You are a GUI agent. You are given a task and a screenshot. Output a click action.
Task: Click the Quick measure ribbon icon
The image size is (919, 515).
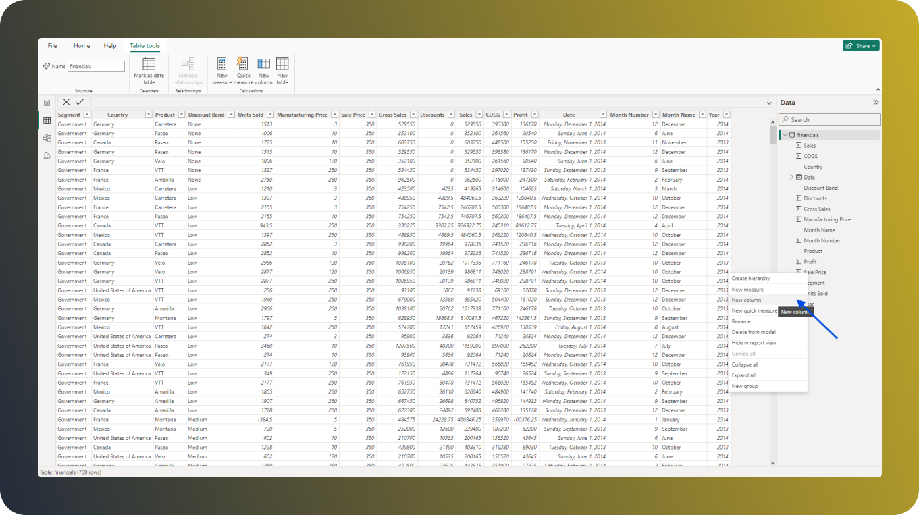pos(242,67)
